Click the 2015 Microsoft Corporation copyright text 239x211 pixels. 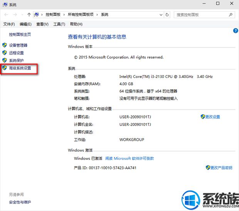(x=119, y=57)
